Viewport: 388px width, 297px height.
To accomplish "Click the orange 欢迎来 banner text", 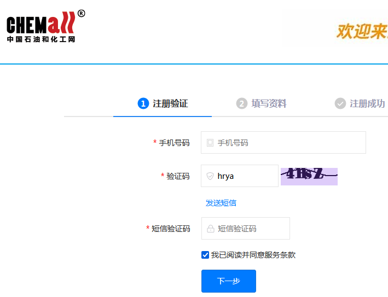I will click(362, 31).
